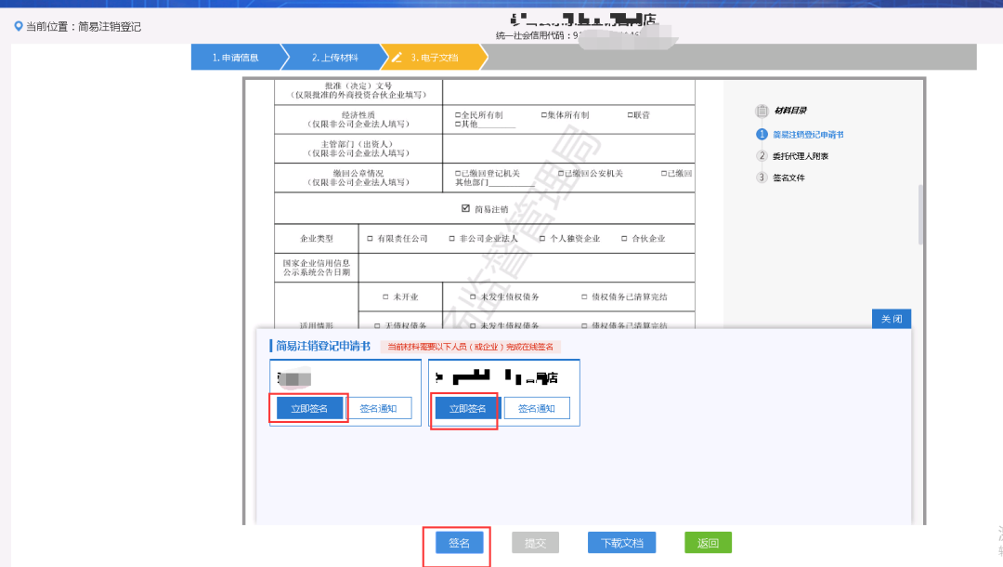Close the signing panel with 关闭 button
1003x567 pixels.
(x=891, y=319)
